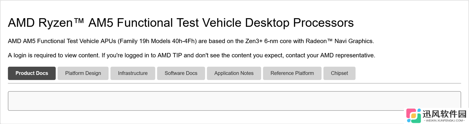Open the Product Docs tab

pyautogui.click(x=32, y=73)
